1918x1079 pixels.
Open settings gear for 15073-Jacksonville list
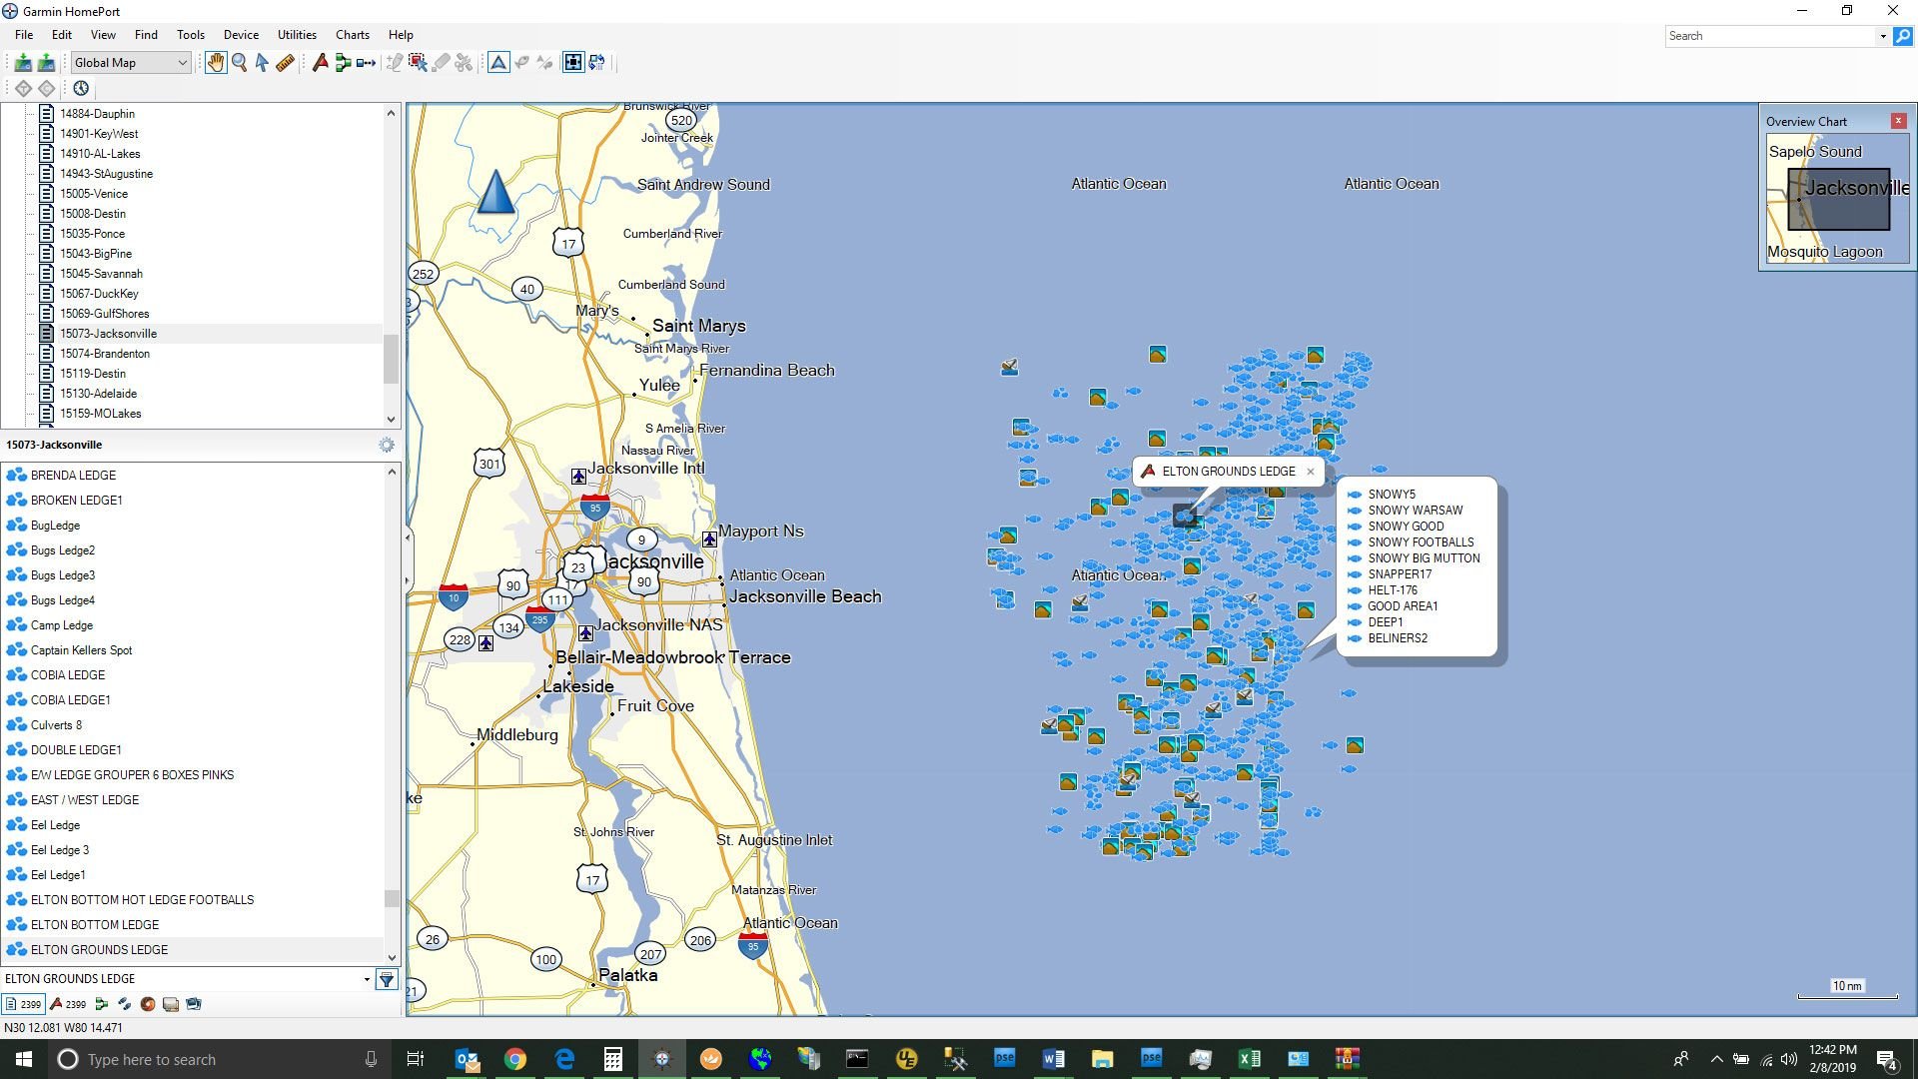(387, 445)
